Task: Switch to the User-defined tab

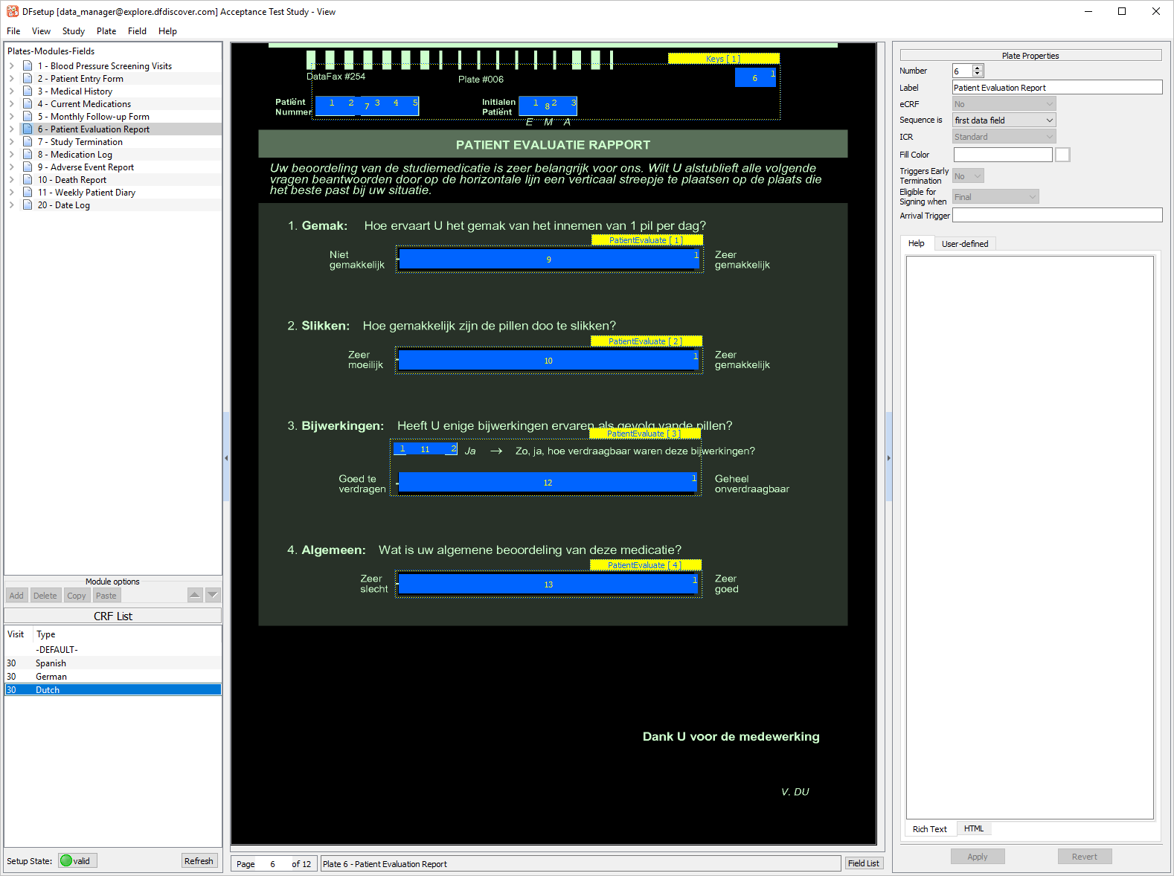Action: point(964,244)
